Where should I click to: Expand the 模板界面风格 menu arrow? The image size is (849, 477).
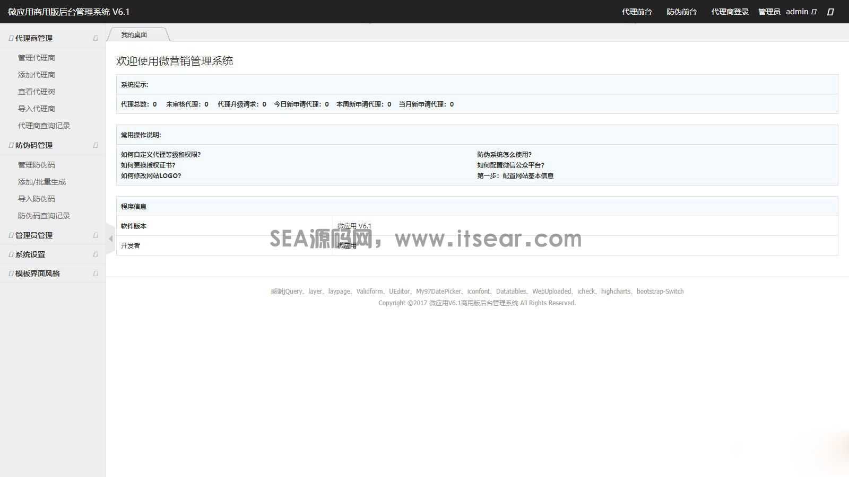tap(96, 273)
